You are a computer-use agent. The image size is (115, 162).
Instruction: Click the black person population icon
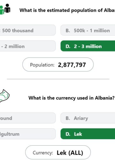click(x=7, y=8)
